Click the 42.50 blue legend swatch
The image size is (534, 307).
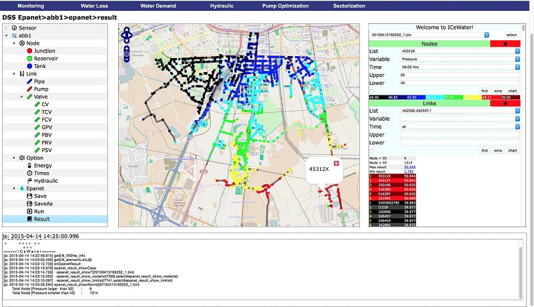coord(416,97)
